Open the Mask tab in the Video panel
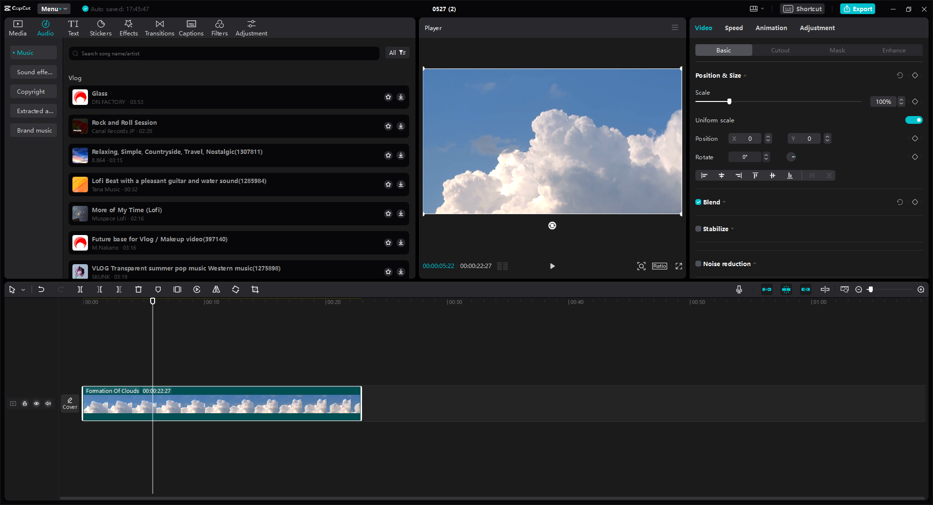The height and width of the screenshot is (505, 933). pos(837,50)
